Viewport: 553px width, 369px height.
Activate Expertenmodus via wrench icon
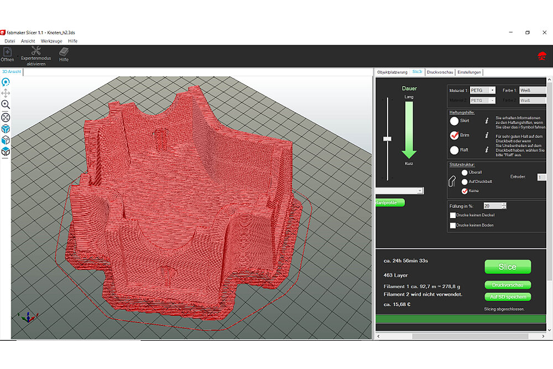(36, 51)
